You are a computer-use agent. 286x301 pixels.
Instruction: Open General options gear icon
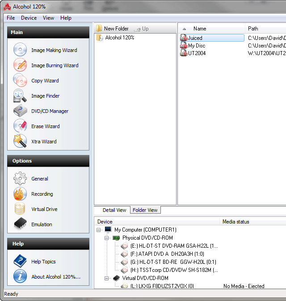coord(20,178)
